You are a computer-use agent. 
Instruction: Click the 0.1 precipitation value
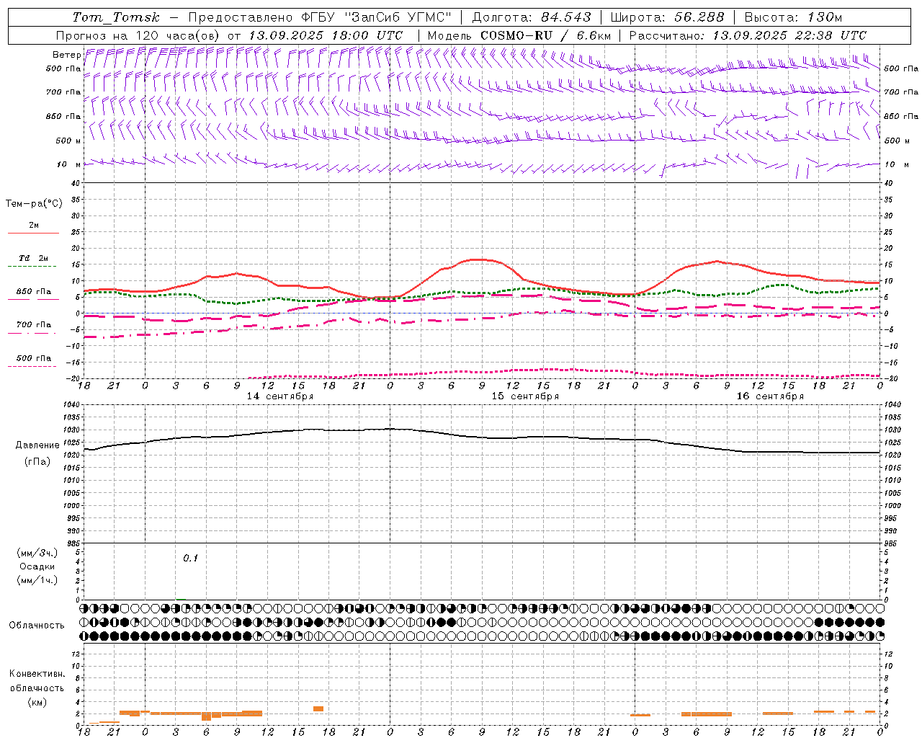(190, 558)
